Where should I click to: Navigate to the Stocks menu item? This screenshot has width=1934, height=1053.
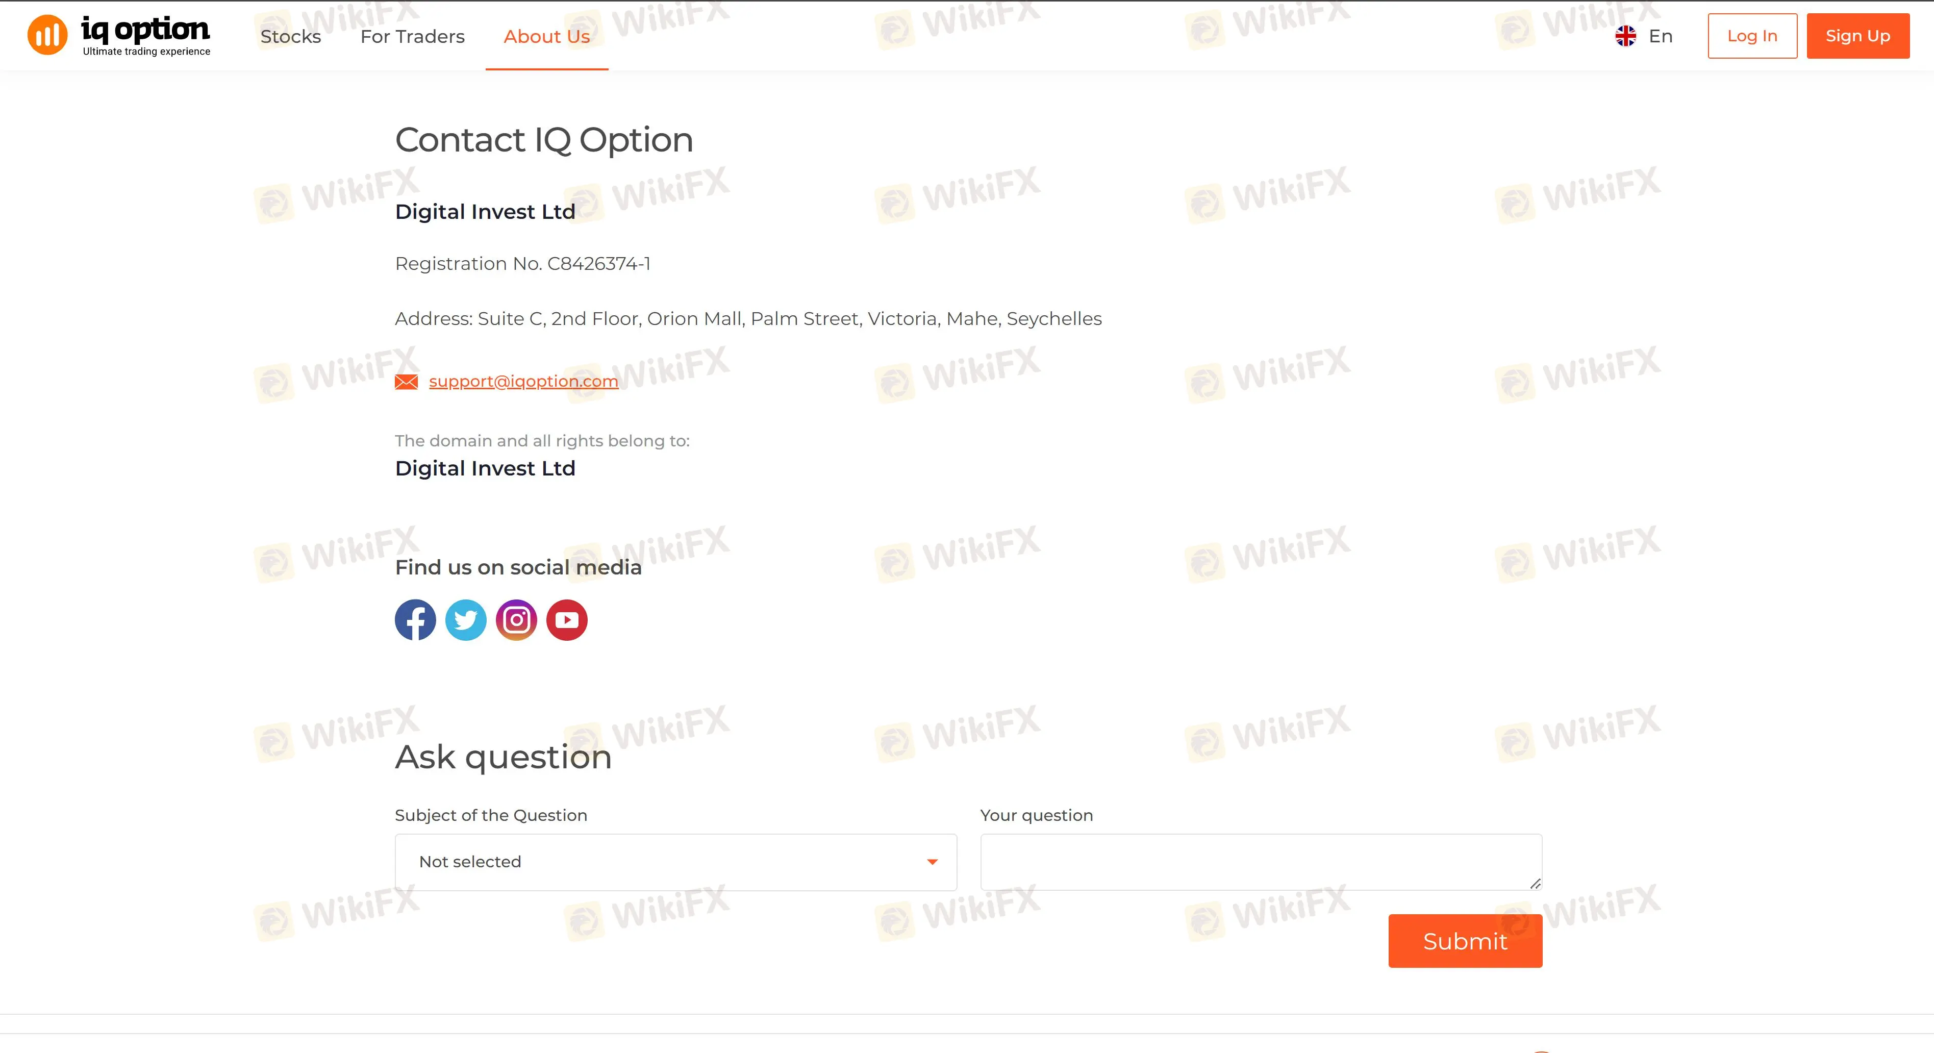(x=290, y=36)
